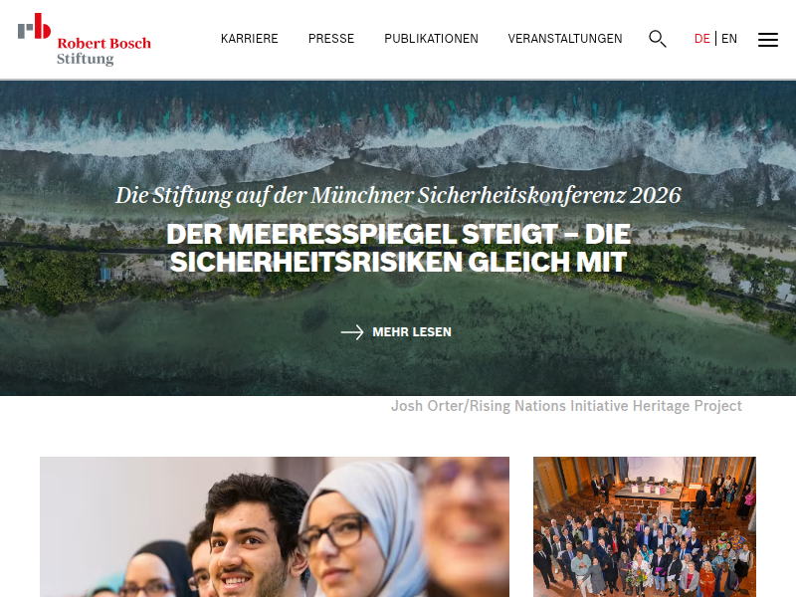Image resolution: width=796 pixels, height=597 pixels.
Task: Click the red 'rb' logo mark
Action: (34, 27)
